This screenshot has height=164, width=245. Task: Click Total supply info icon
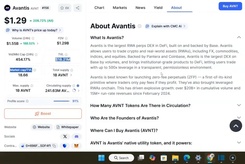coord(71,70)
